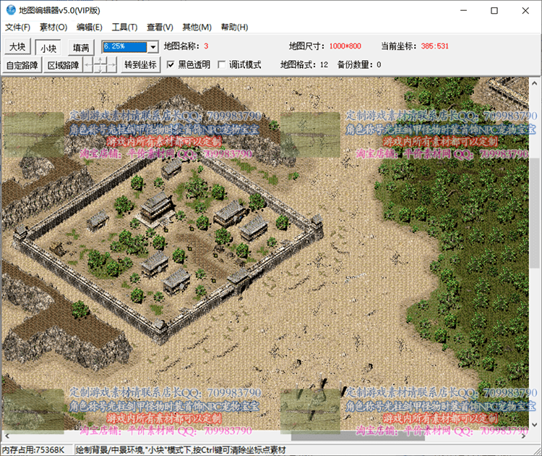Image resolution: width=542 pixels, height=456 pixels.
Task: Click the horizontal scrollbar left arrow
Action: tap(7, 436)
